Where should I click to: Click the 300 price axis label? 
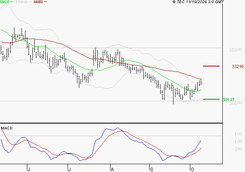(236, 103)
